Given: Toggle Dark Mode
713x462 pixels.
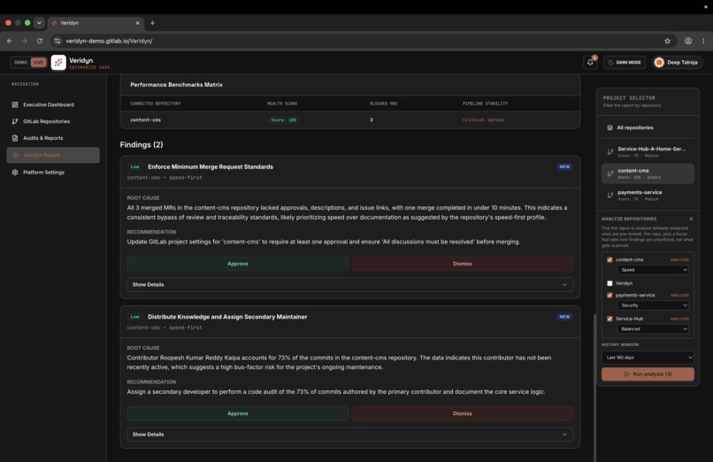Looking at the screenshot, I should pyautogui.click(x=625, y=62).
